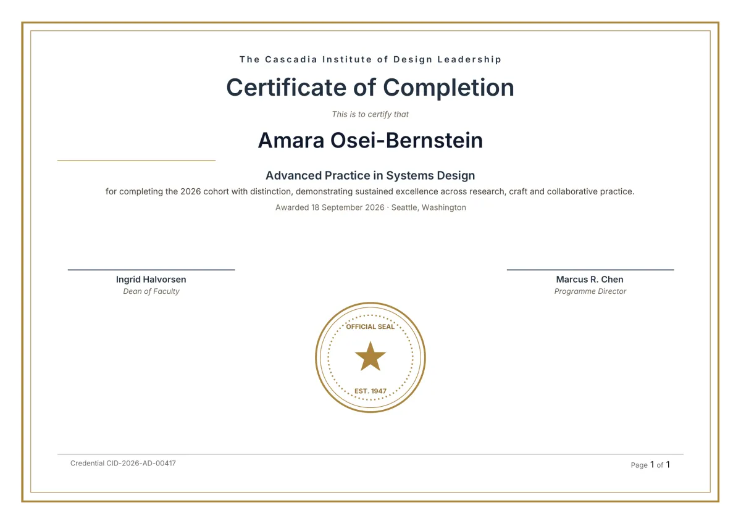The image size is (741, 524).
Task: Click the gold star in the seal
Action: pyautogui.click(x=371, y=357)
